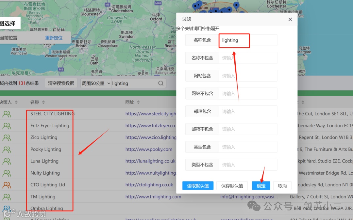Click the M5 road marker near Gloucester

pyautogui.click(x=108, y=4)
